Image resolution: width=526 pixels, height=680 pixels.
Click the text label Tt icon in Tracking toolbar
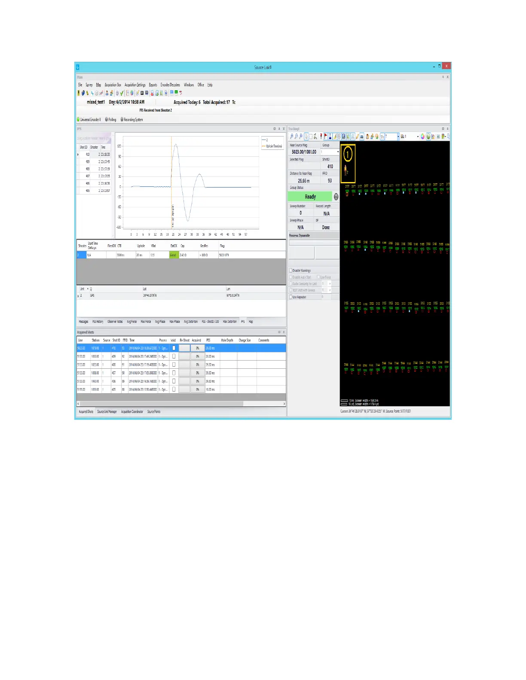click(x=382, y=137)
